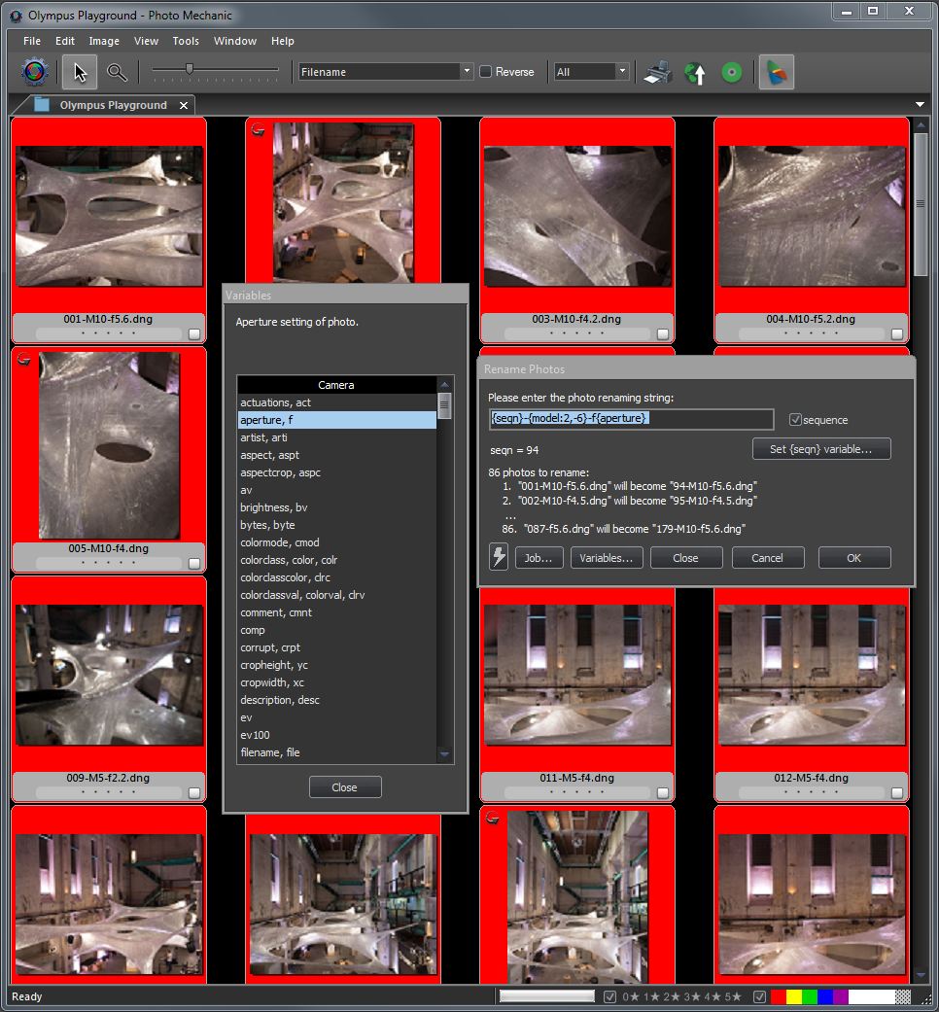Select 'aperture, f' in the Camera list
This screenshot has height=1012, width=939.
click(337, 420)
